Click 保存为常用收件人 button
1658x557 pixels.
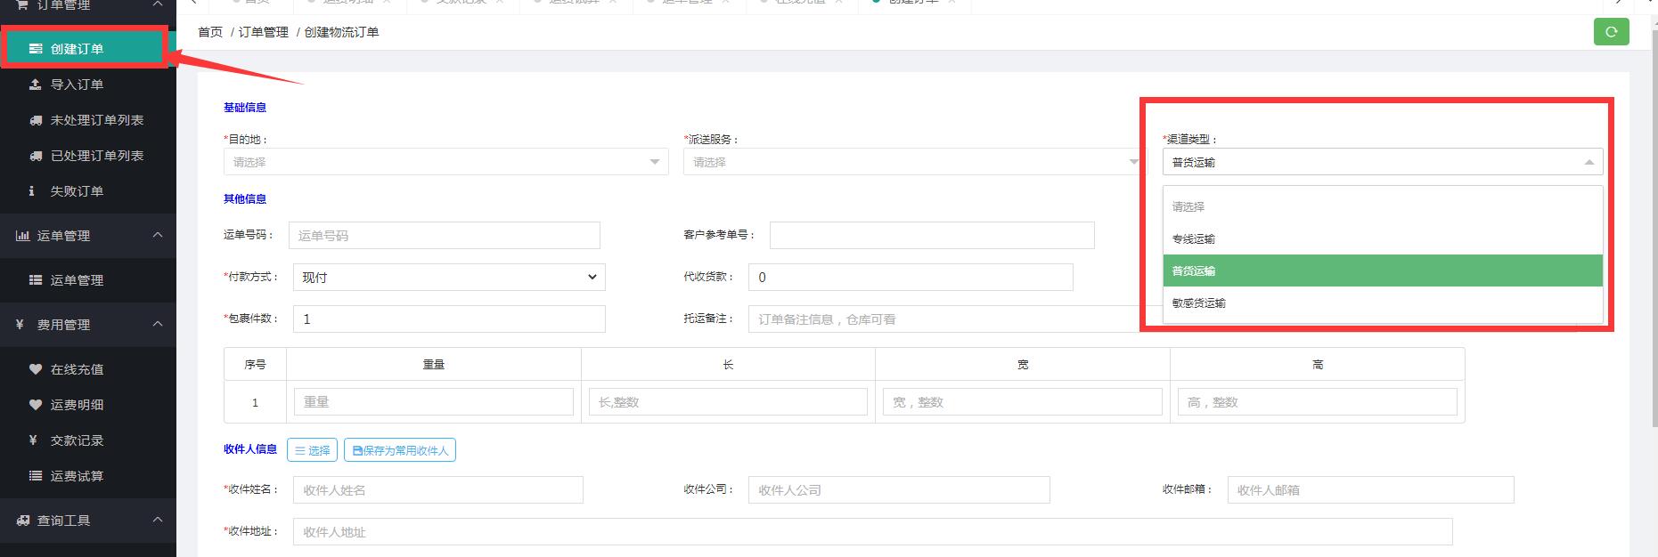click(x=400, y=450)
